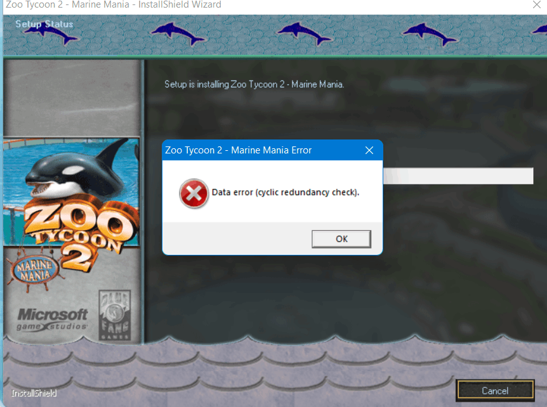Click the installation progress bar

[458, 176]
